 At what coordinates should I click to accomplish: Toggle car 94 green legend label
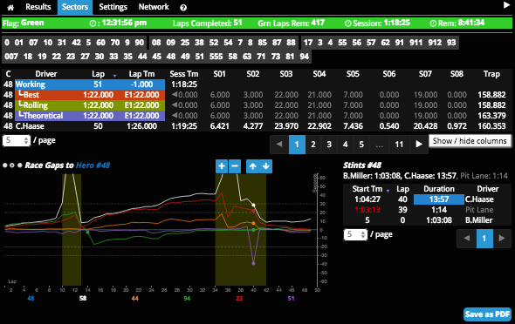[187, 298]
